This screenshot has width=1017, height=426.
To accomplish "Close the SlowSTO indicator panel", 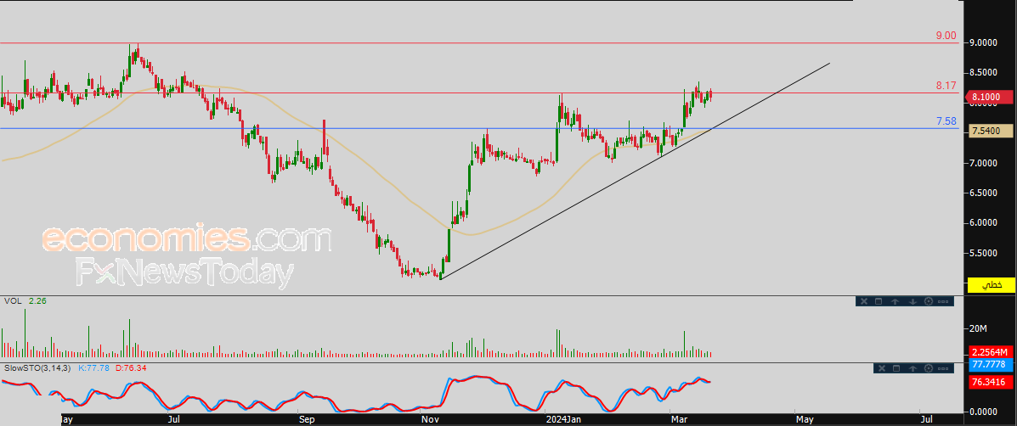I will (x=879, y=368).
